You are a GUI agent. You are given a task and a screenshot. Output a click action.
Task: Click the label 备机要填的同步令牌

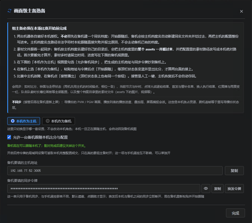[x=22, y=181]
